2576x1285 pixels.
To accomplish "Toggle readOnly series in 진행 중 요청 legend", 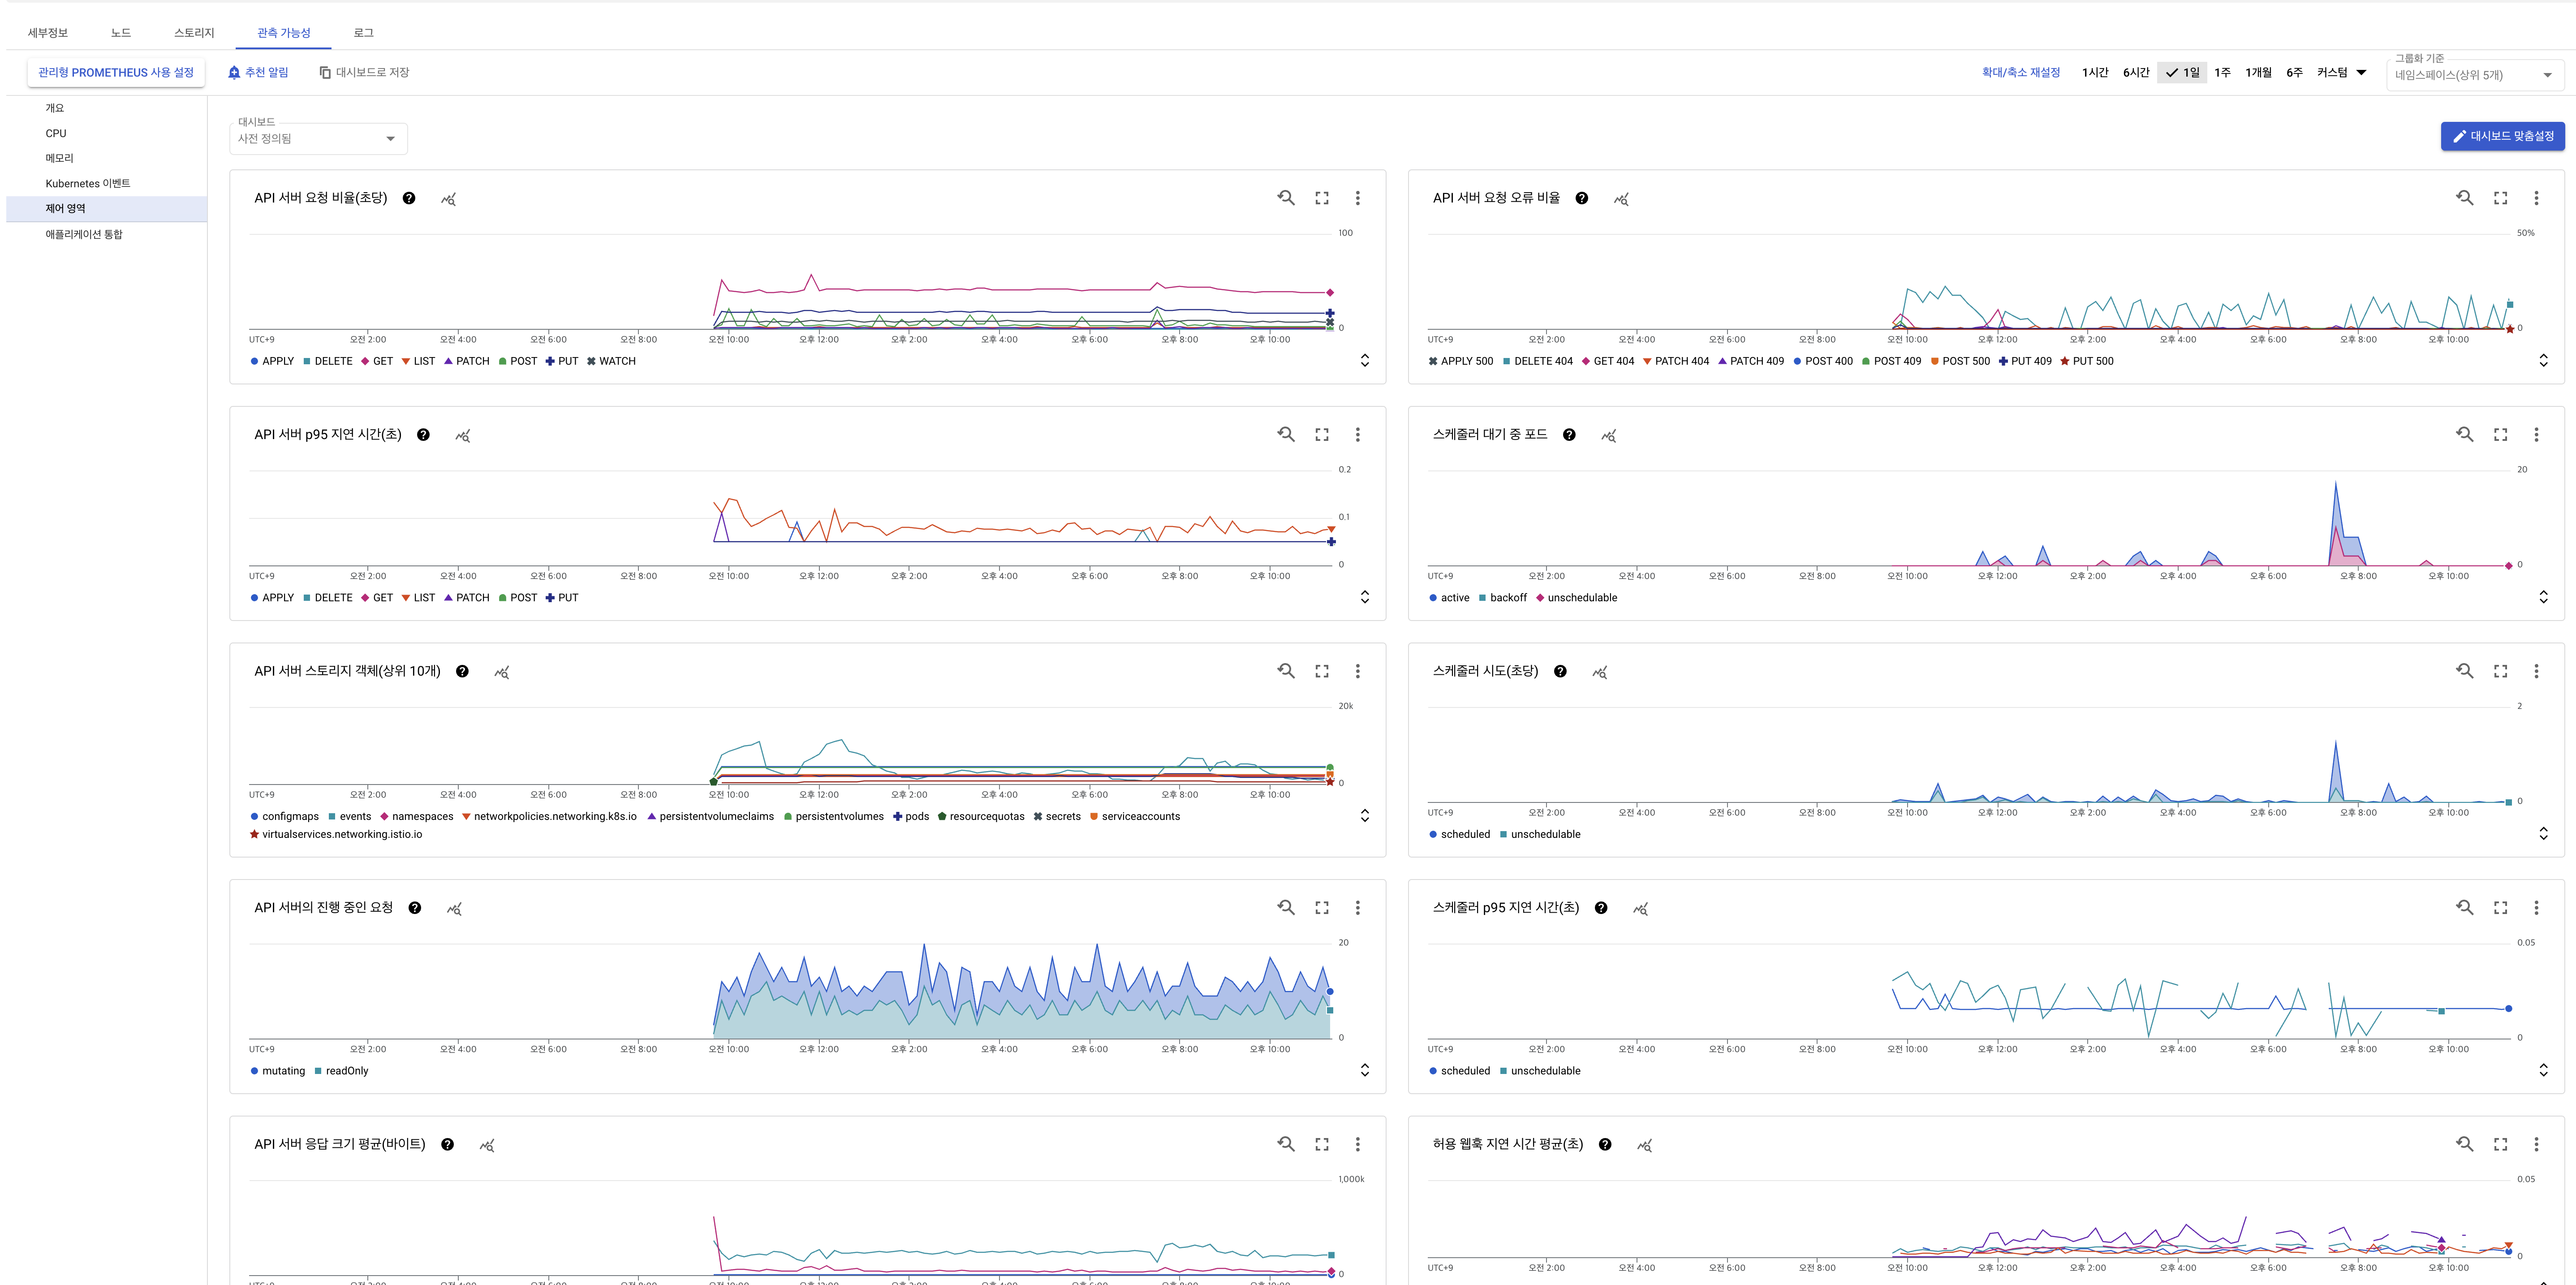I will click(341, 1071).
